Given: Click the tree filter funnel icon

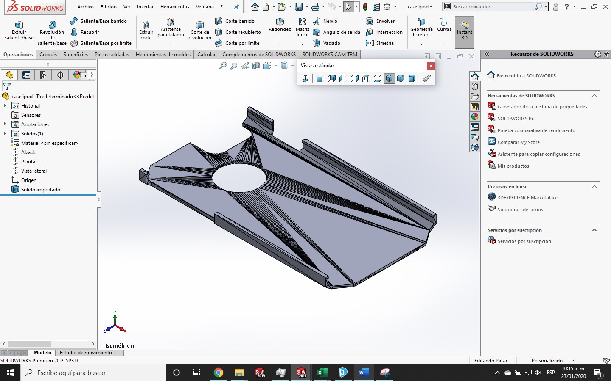Looking at the screenshot, I should coord(7,86).
